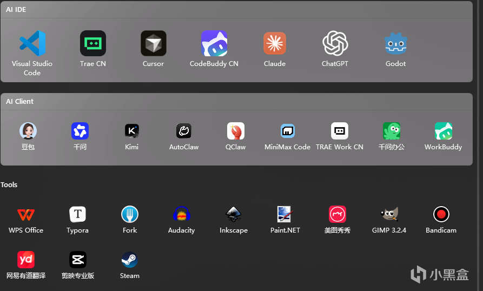Launch the Inkscape icon
Screen dimensions: 483x291
pyautogui.click(x=234, y=214)
